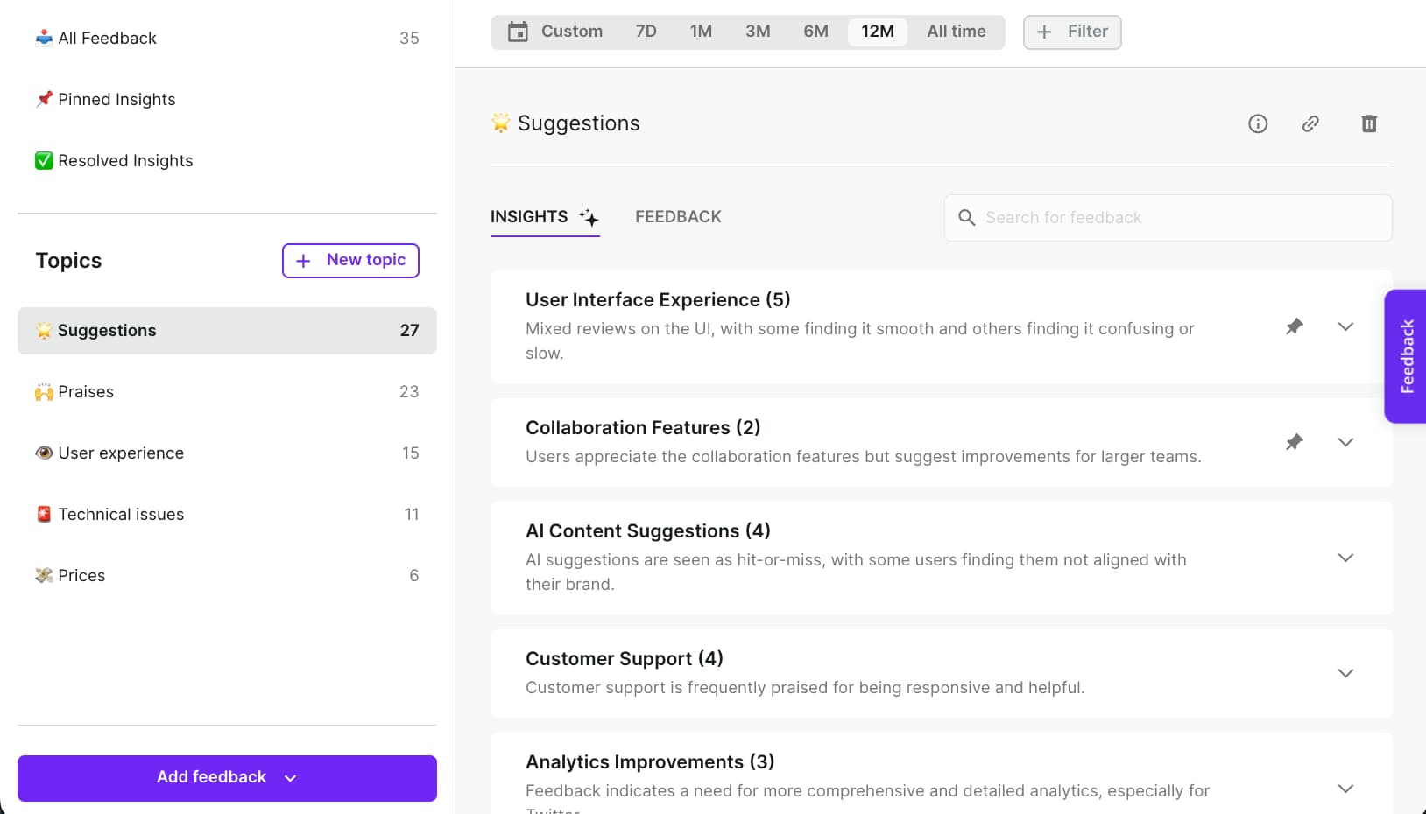Screen dimensions: 1426x814
Task: Expand the Analytics Improvements insight
Action: click(x=1346, y=789)
